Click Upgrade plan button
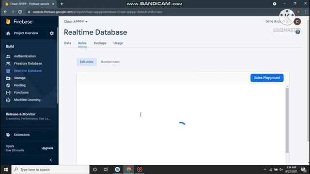Image resolution: width=310 pixels, height=174 pixels. 47,148
